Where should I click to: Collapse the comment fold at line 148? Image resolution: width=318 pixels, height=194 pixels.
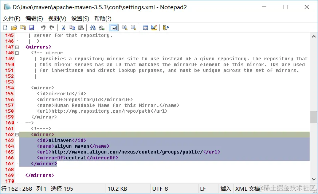(x=17, y=53)
